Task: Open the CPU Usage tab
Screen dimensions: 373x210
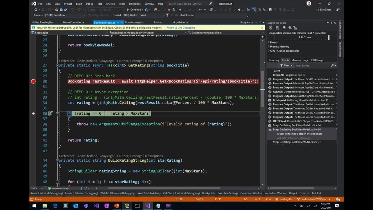Action: tap(317, 60)
